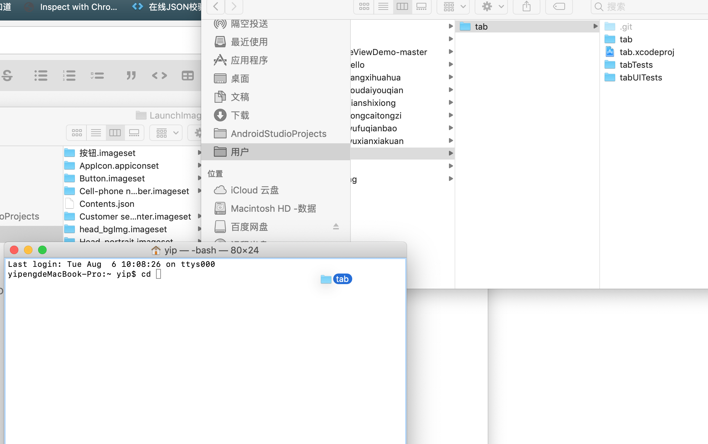The height and width of the screenshot is (444, 708).
Task: Expand arrow for uxianxiakuan folder
Action: [451, 140]
